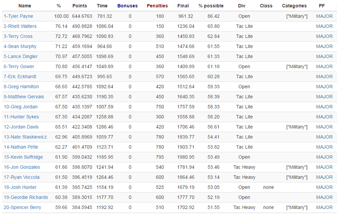
Task: Click the 13-Nate Staskiewicz link
Action: [x=25, y=137]
